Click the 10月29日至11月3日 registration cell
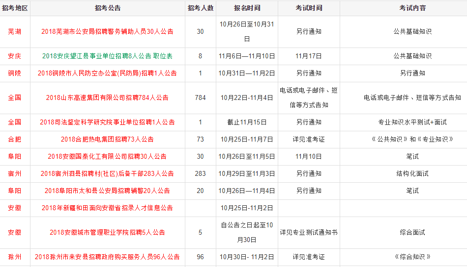 coord(247,173)
